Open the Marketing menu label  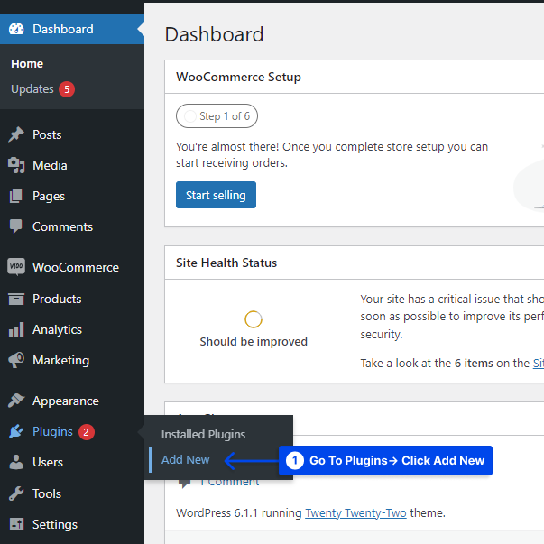(60, 361)
